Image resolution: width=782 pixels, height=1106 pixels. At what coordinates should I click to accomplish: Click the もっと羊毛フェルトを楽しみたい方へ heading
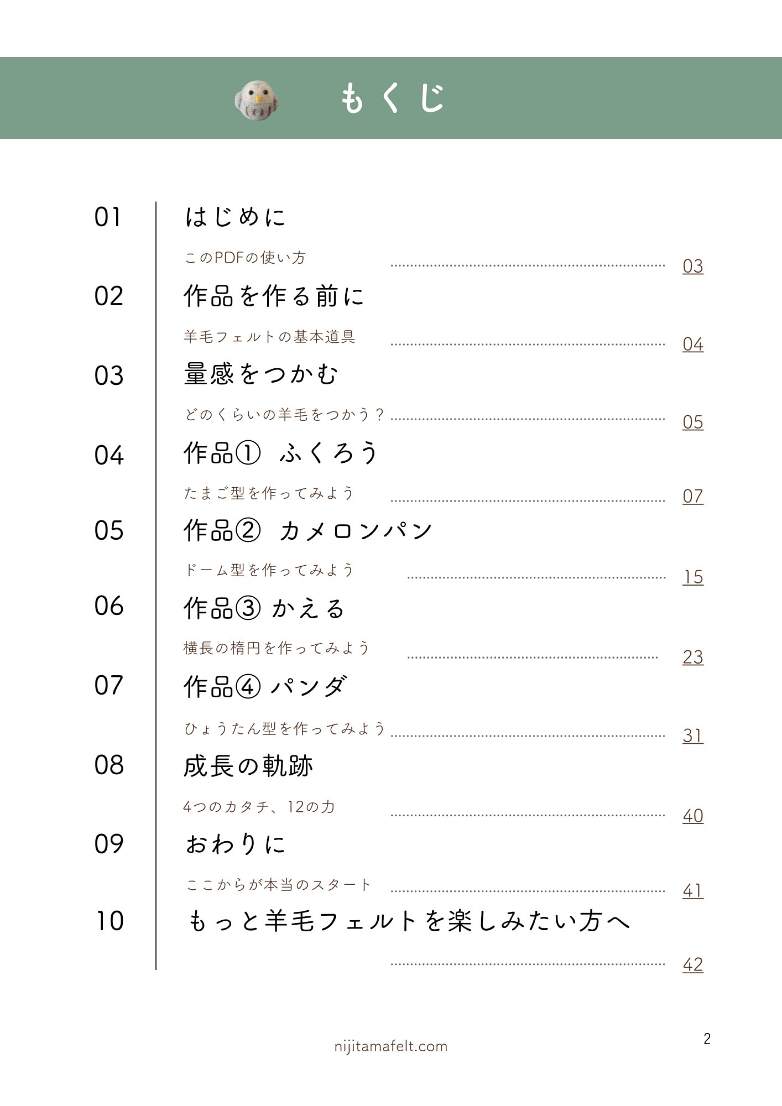409,921
